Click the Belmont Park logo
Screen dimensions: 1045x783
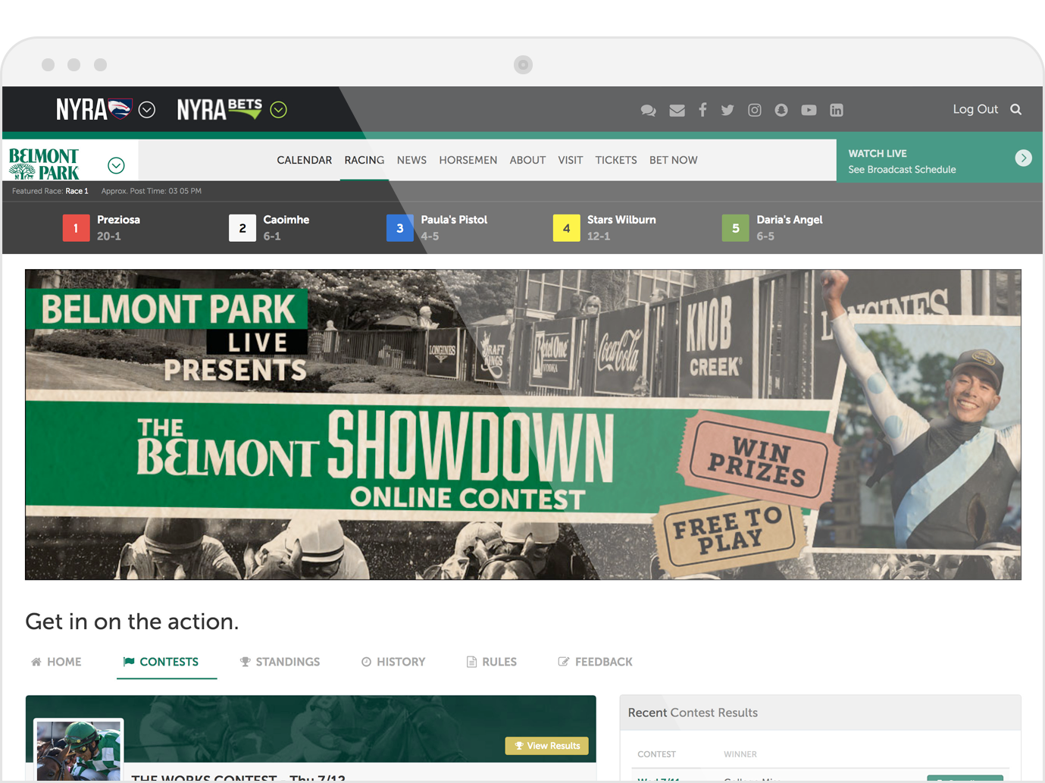coord(44,163)
